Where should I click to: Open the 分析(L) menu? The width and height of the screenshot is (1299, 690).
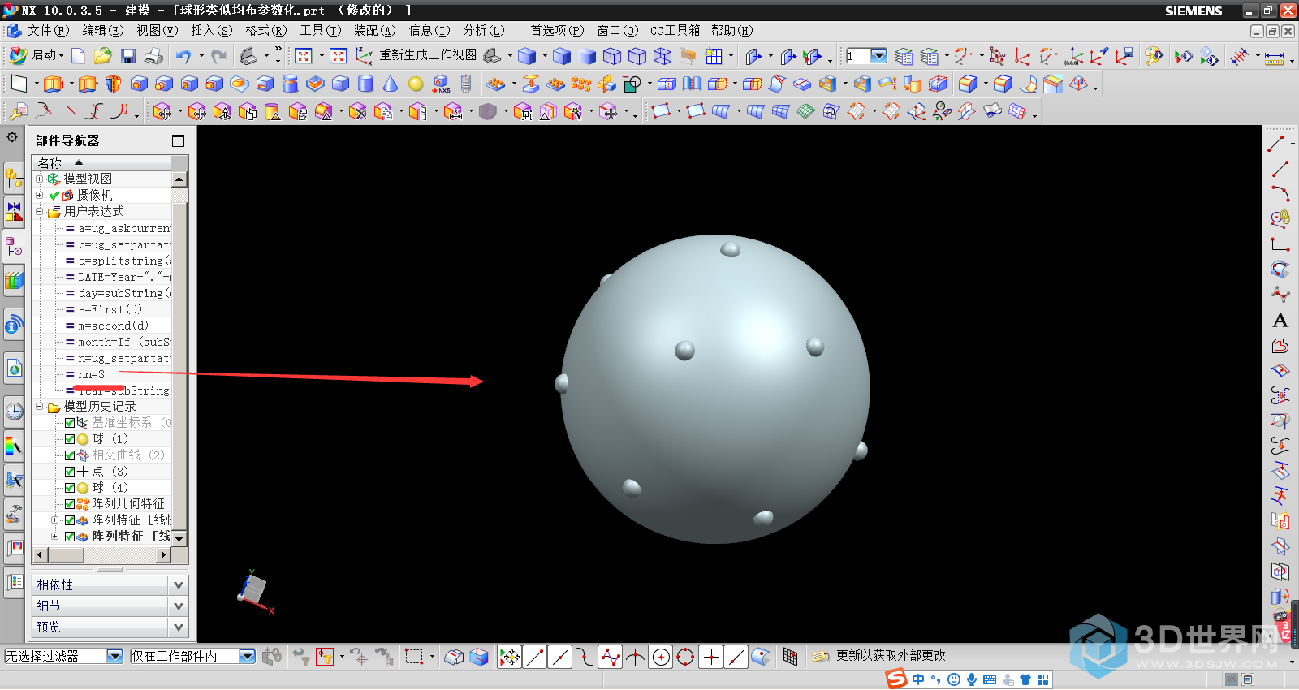pos(483,30)
